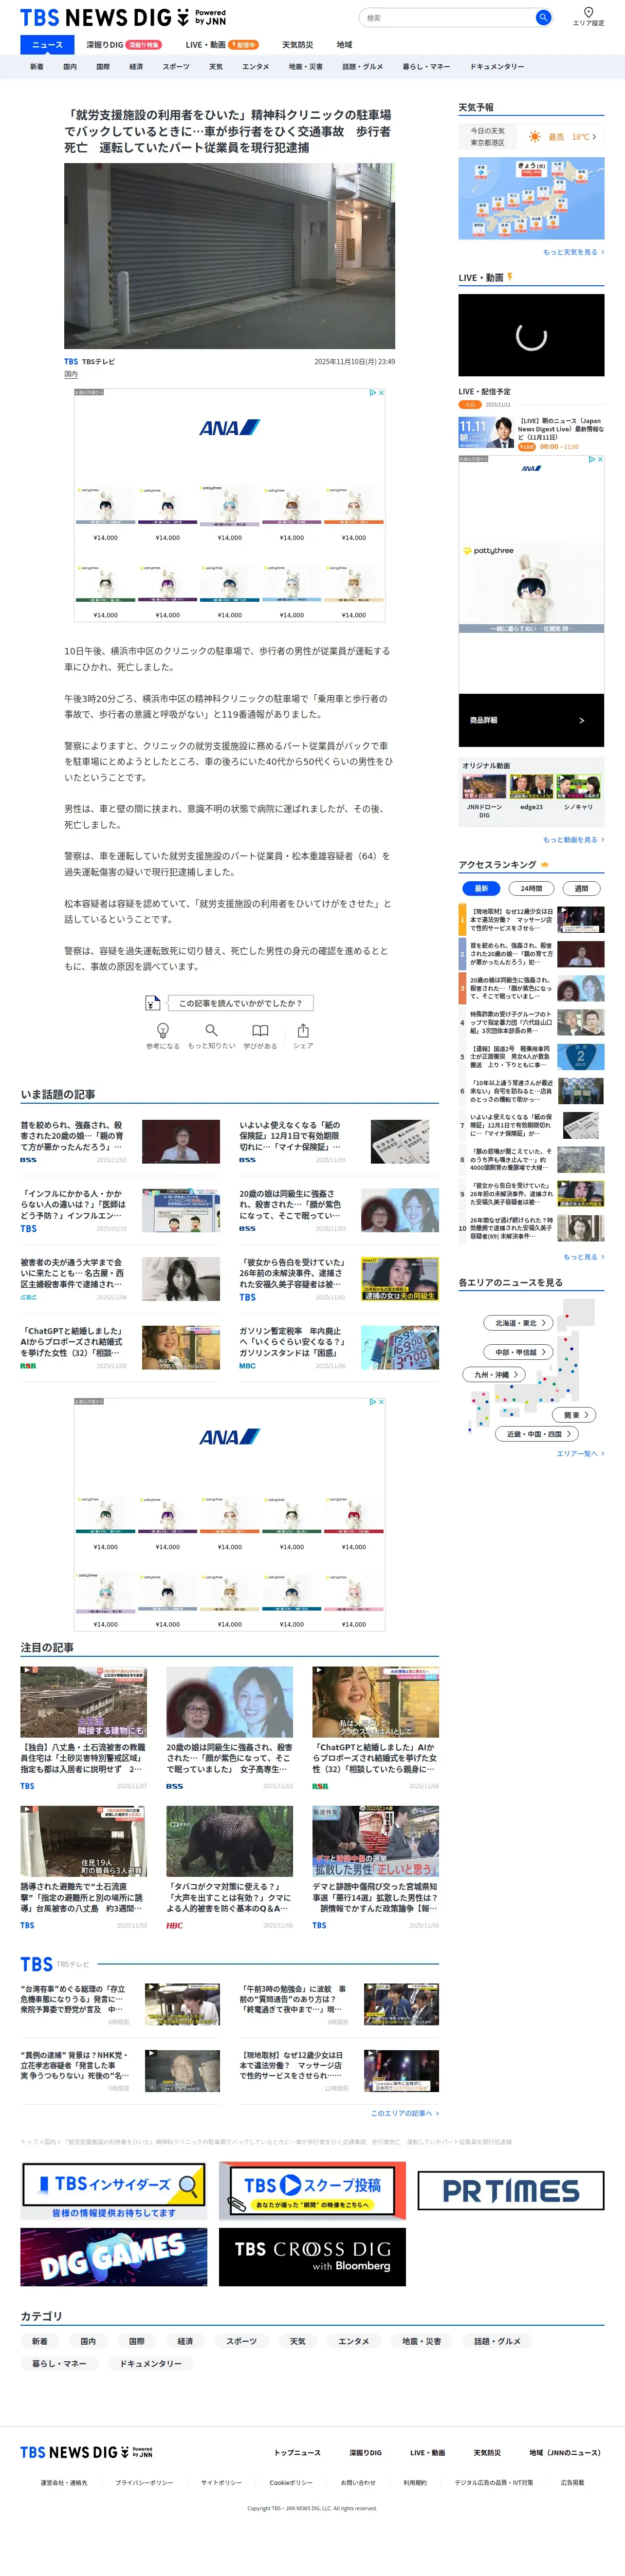Open the Japan weather map image
Image resolution: width=625 pixels, height=2576 pixels.
tap(531, 198)
